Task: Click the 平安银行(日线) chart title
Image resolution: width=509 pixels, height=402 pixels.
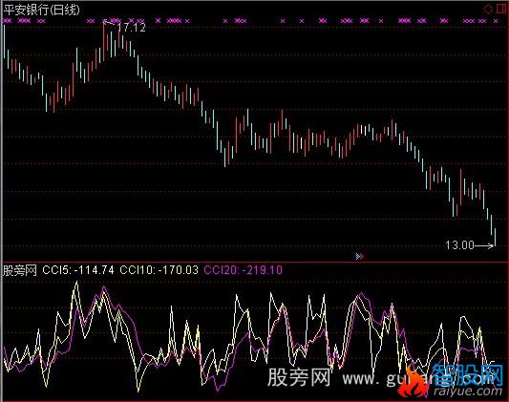Action: [42, 10]
